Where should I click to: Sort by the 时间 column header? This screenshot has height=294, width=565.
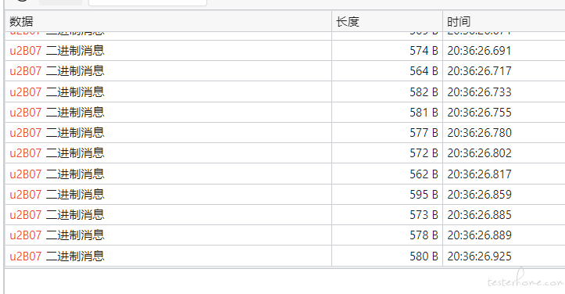pyautogui.click(x=504, y=21)
